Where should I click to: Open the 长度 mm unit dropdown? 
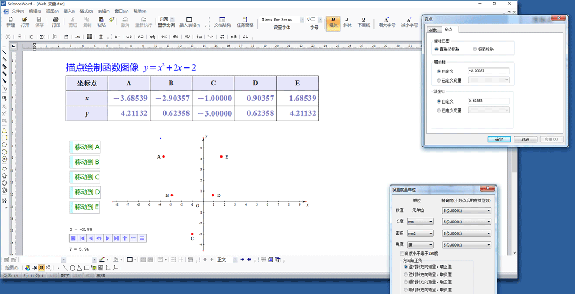420,222
